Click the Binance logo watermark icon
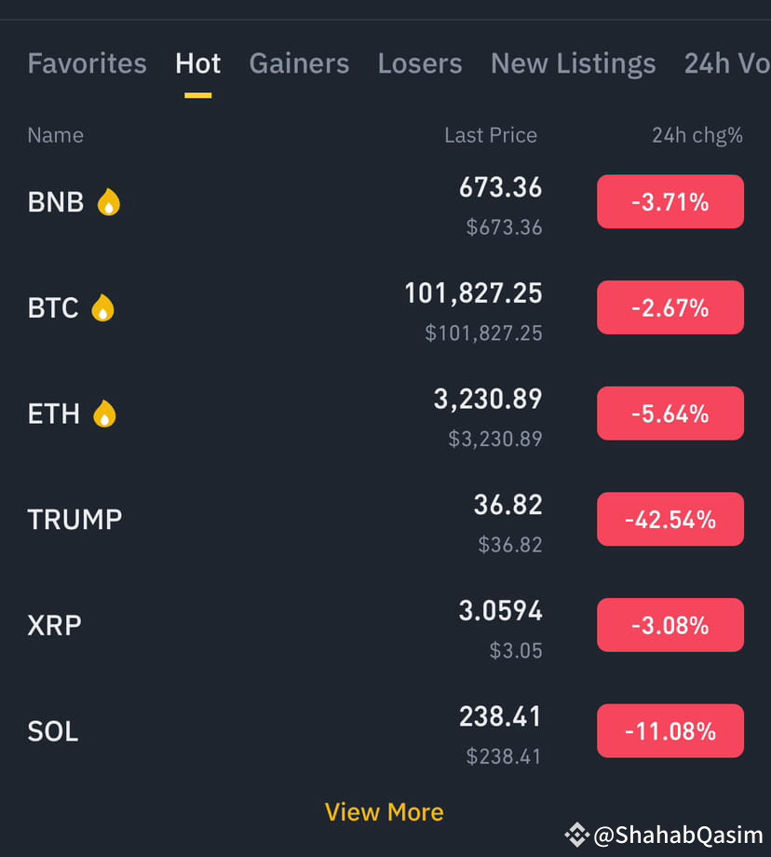 pos(577,835)
